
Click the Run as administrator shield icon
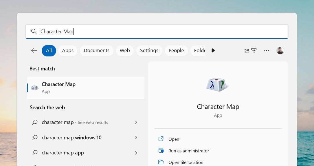pyautogui.click(x=161, y=151)
